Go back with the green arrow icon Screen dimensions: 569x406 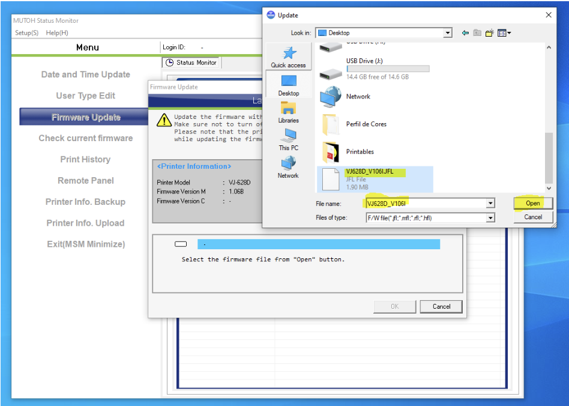pyautogui.click(x=465, y=33)
